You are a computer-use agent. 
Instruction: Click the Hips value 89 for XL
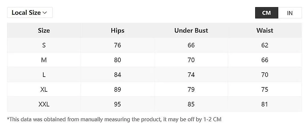click(x=117, y=90)
